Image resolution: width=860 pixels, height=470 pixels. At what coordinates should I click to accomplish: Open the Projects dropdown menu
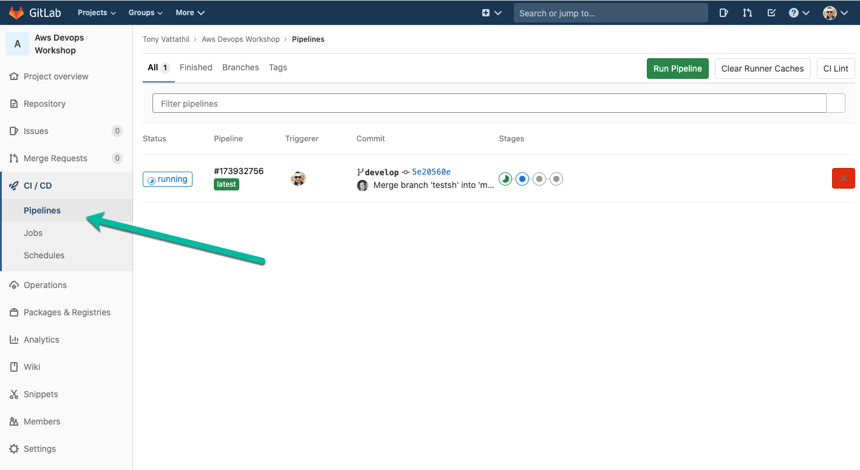pos(97,13)
